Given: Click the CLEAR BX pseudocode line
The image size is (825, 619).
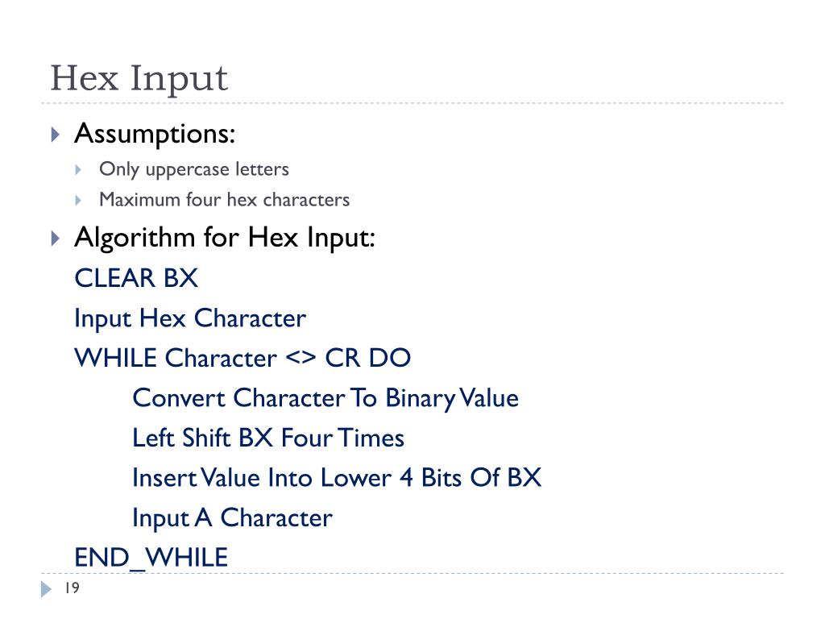Looking at the screenshot, I should pyautogui.click(x=136, y=278).
